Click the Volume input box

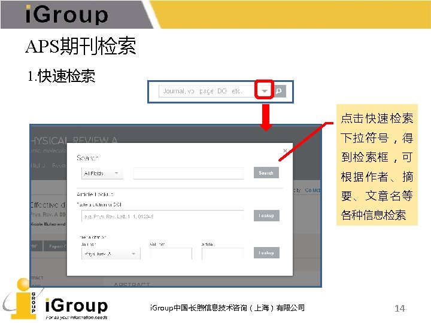pyautogui.click(x=171, y=254)
